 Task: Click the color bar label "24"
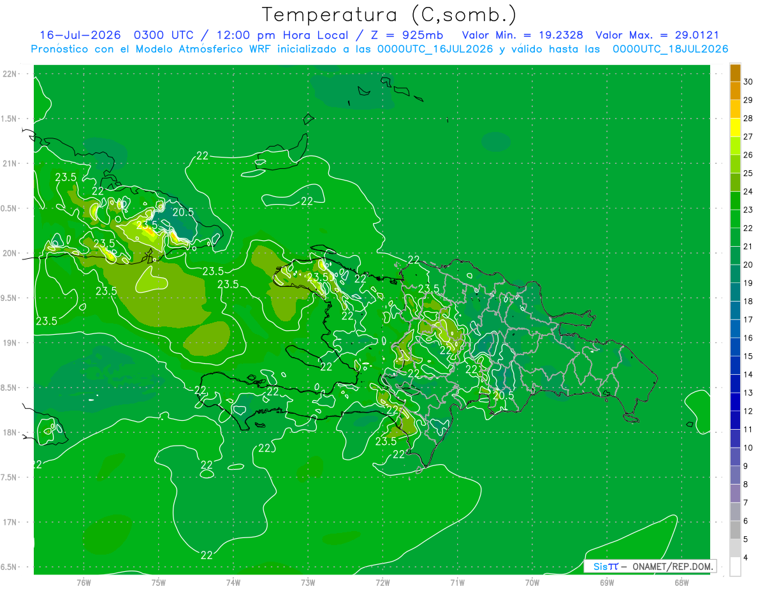748,191
